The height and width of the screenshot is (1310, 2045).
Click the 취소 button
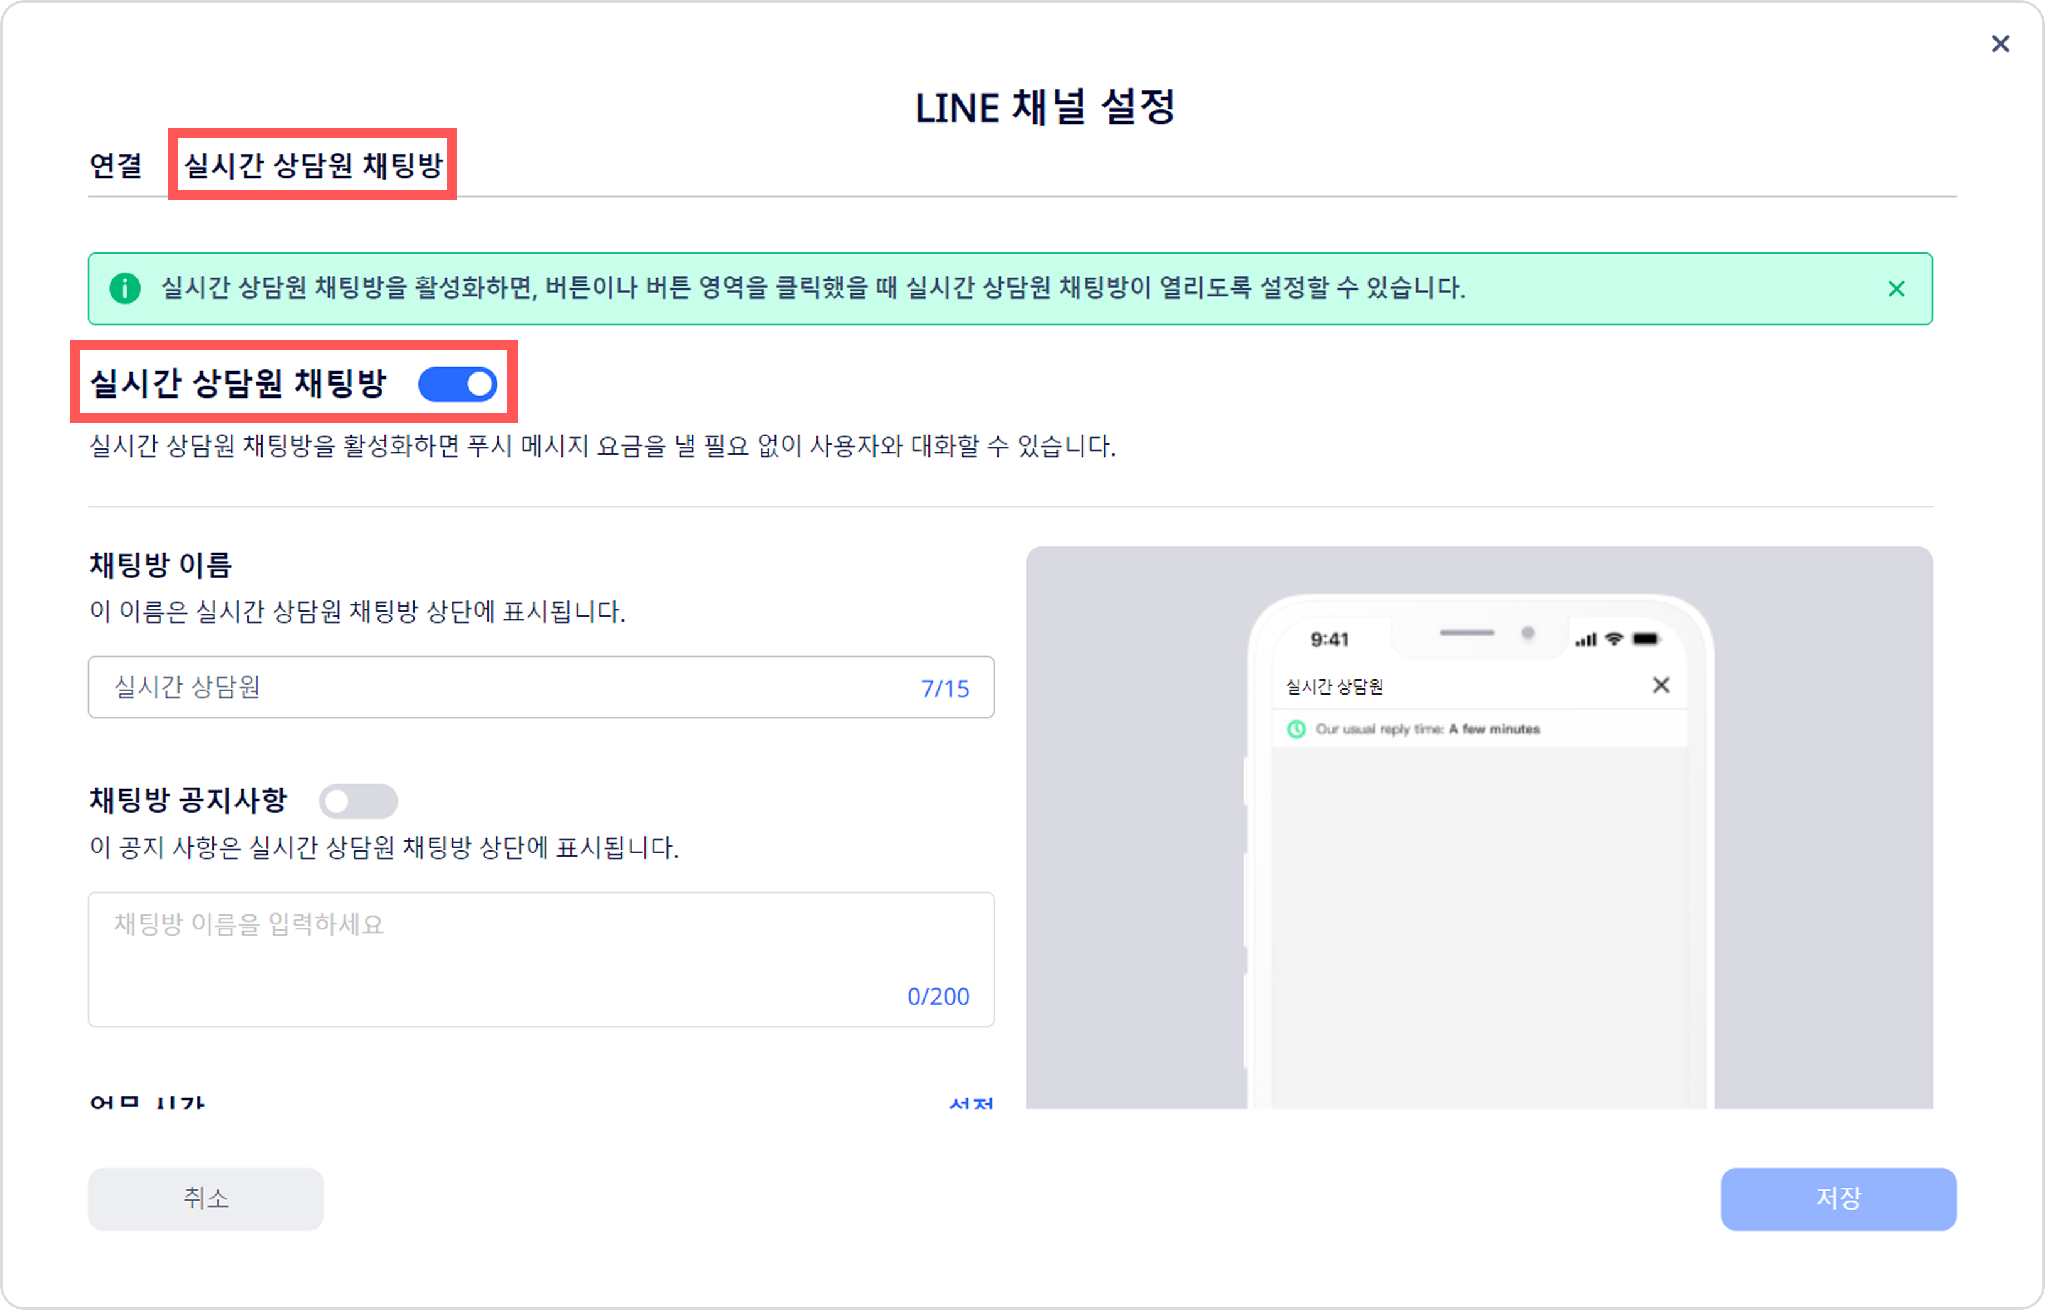coord(206,1199)
